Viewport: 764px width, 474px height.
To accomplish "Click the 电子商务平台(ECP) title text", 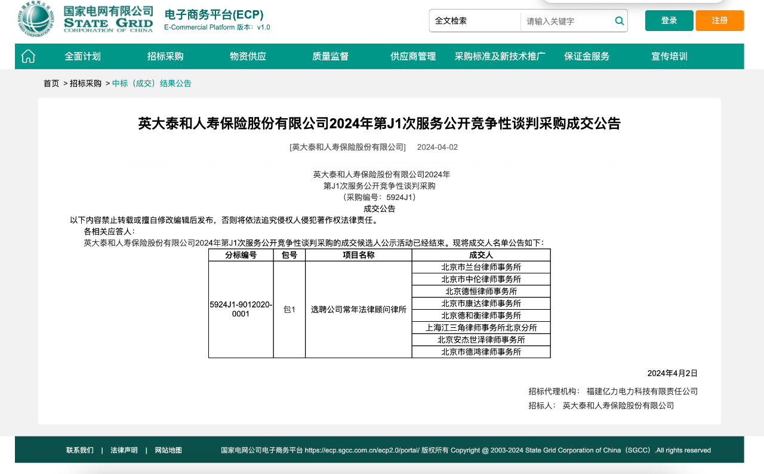I will [x=214, y=15].
